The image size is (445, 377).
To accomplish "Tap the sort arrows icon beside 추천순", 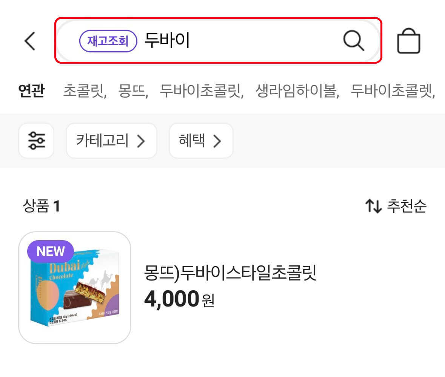I will pos(374,205).
